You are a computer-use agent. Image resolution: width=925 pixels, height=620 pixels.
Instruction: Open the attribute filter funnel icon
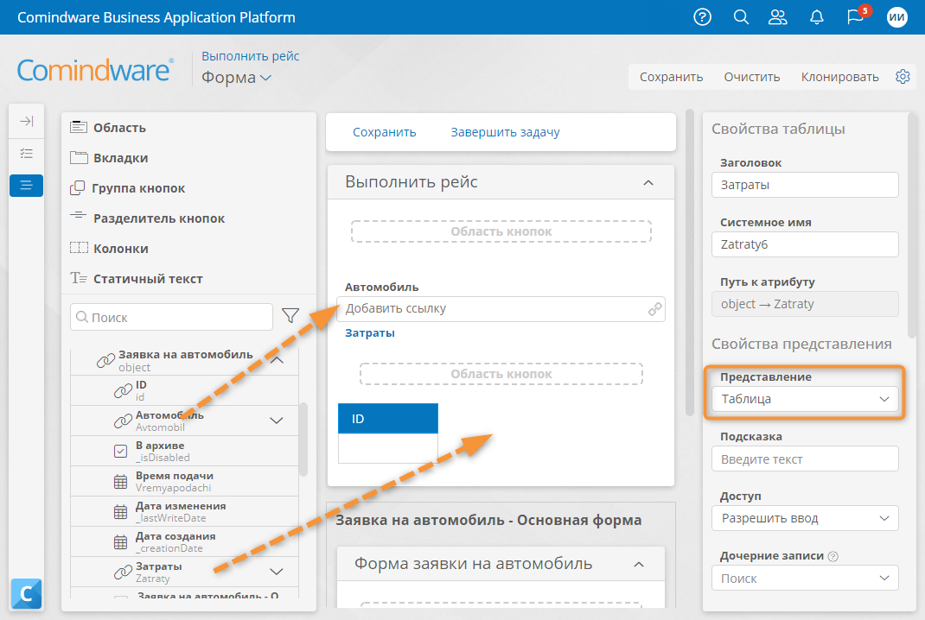[290, 316]
